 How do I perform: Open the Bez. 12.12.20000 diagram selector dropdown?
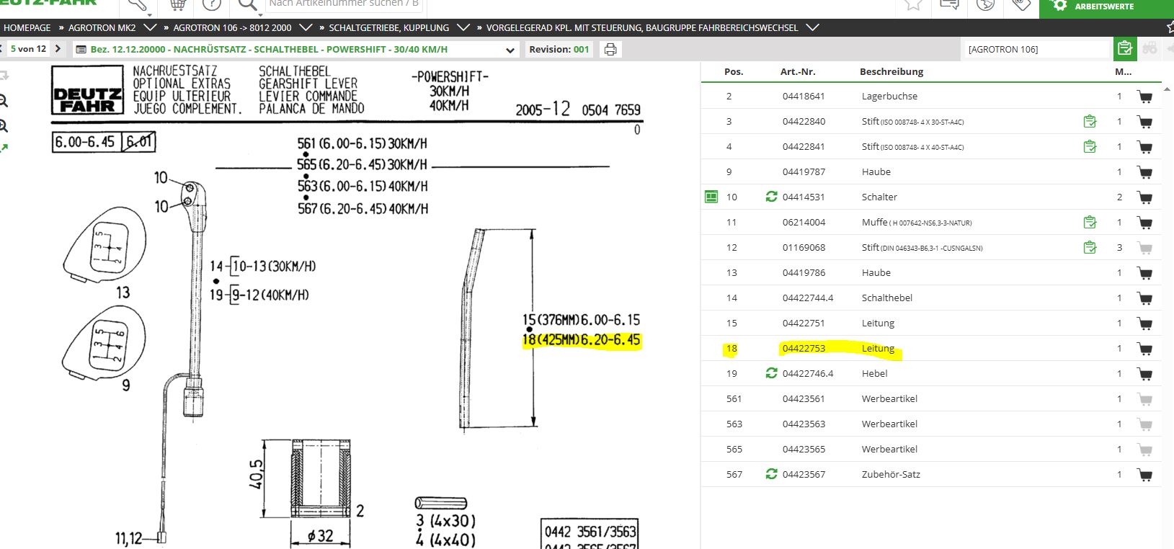tap(510, 50)
